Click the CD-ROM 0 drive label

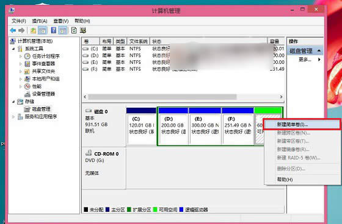[106, 154]
